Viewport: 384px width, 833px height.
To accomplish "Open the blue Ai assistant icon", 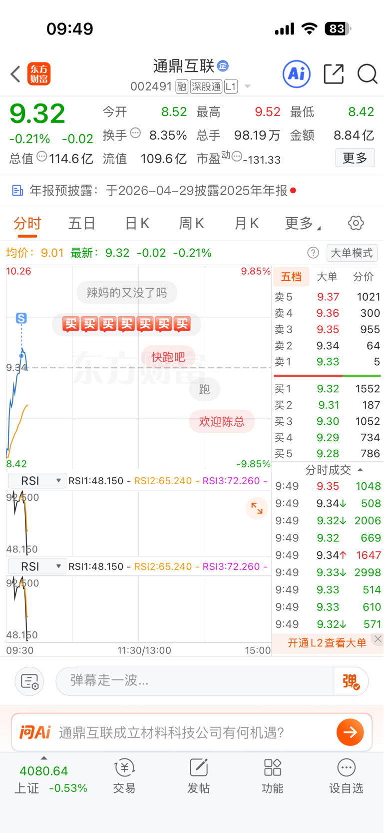I will click(297, 74).
